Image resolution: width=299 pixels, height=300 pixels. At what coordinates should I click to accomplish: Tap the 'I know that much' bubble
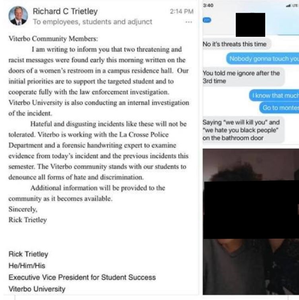click(x=274, y=95)
